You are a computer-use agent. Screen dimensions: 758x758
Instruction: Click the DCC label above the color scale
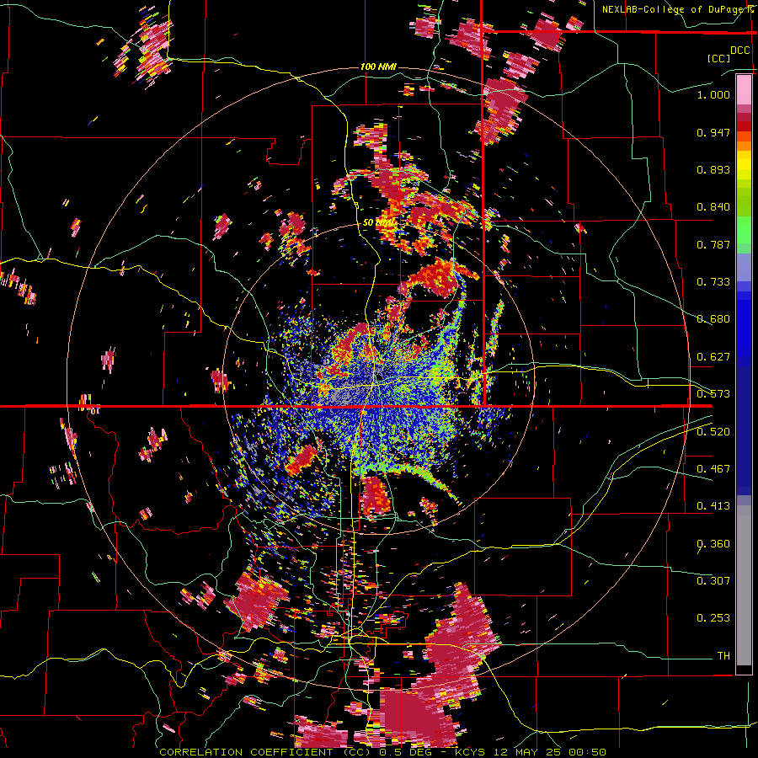tap(739, 51)
